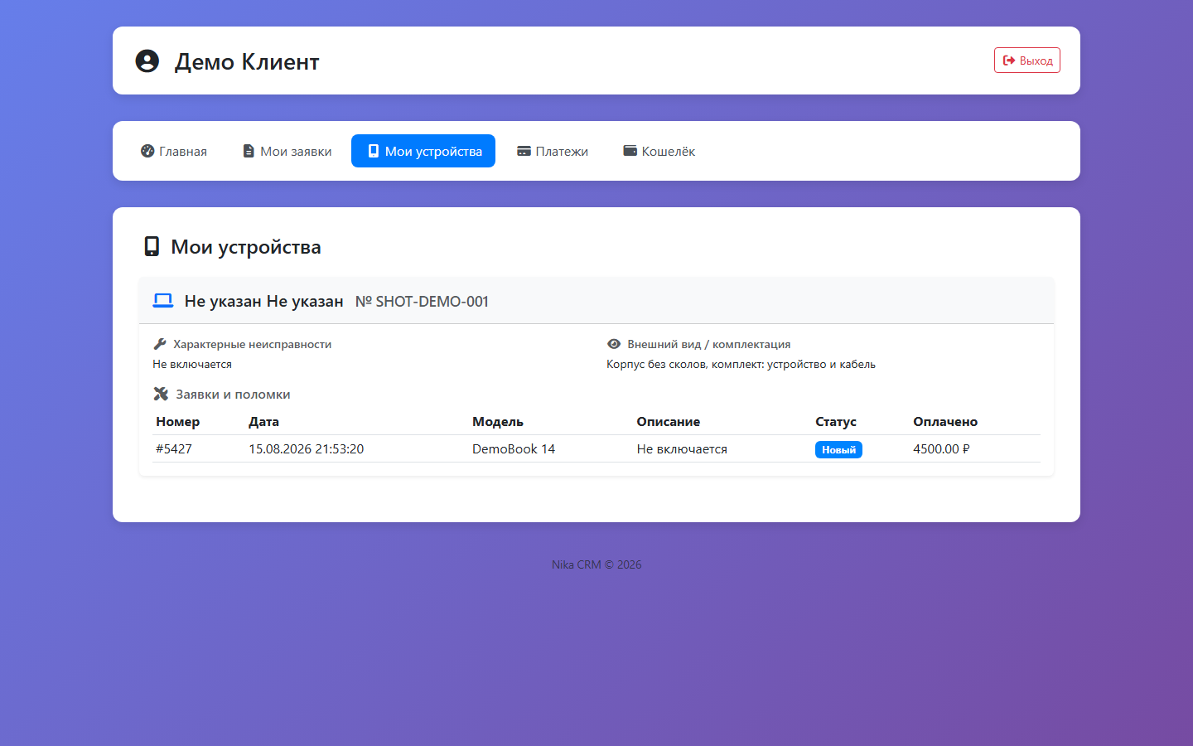The width and height of the screenshot is (1193, 746).
Task: Select the Мои устройства tab
Action: pyautogui.click(x=423, y=151)
